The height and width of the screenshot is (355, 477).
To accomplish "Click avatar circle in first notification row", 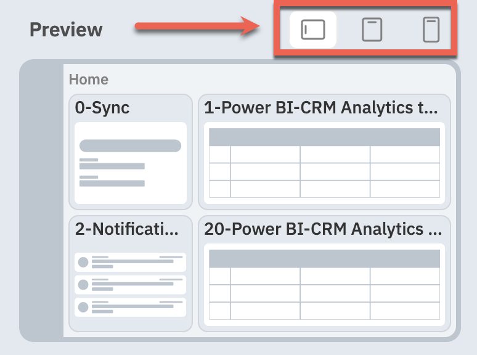I will pos(83,262).
